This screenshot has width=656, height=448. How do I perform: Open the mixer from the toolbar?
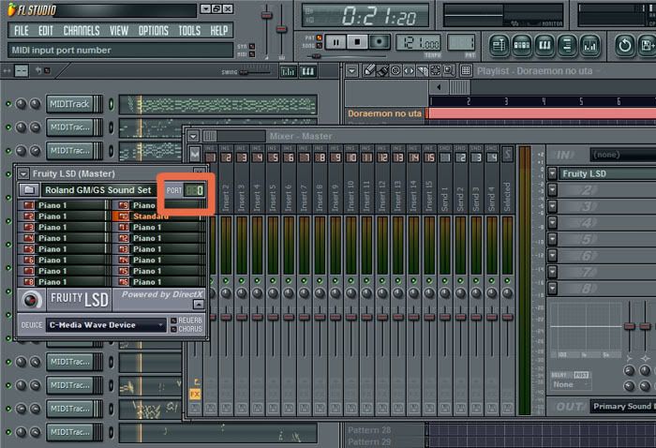(x=589, y=45)
